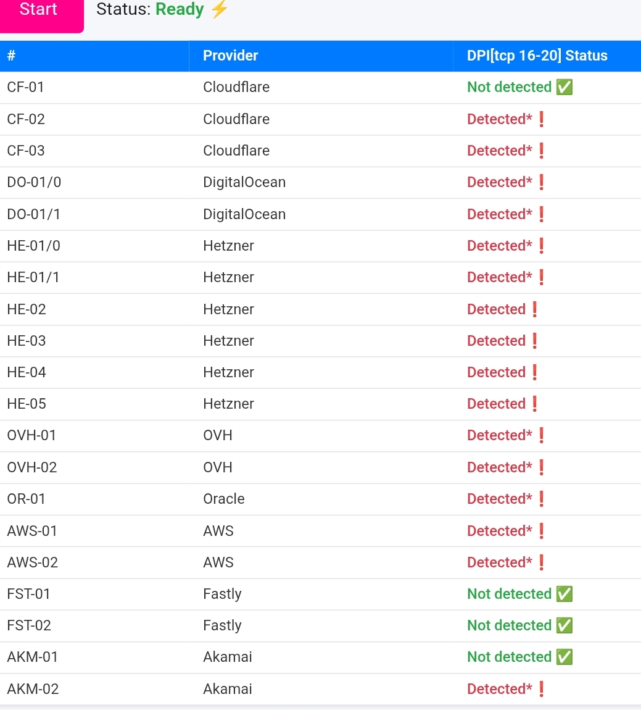Click the red exclamation icon for HE-05
Image resolution: width=641 pixels, height=710 pixels.
click(535, 404)
